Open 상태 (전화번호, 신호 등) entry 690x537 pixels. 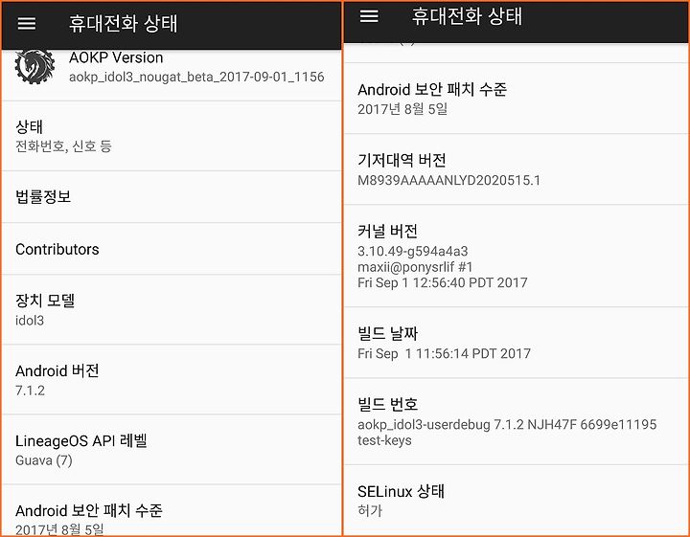coord(172,136)
